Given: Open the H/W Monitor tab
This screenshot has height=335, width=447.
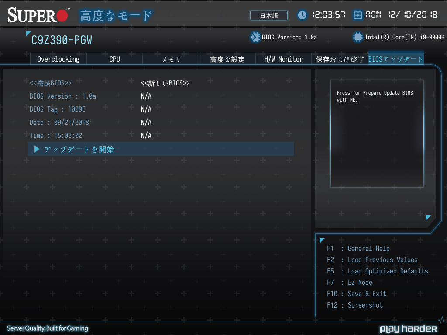Looking at the screenshot, I should 283,59.
